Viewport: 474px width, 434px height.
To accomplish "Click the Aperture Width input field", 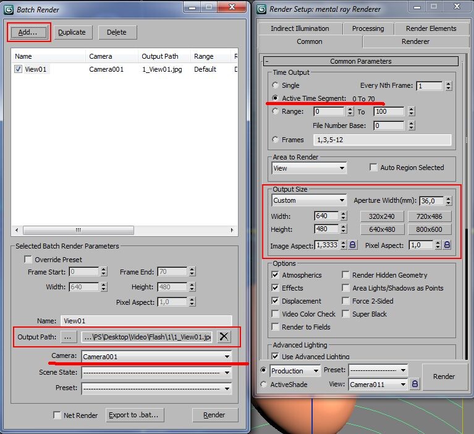I will coord(431,200).
